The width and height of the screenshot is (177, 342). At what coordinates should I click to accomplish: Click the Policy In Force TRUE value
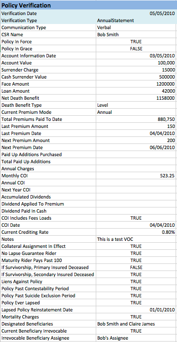coord(136,42)
